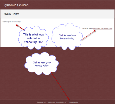Click 'Fellowship One' words inside the callout
The width and height of the screenshot is (115, 104).
33,42
